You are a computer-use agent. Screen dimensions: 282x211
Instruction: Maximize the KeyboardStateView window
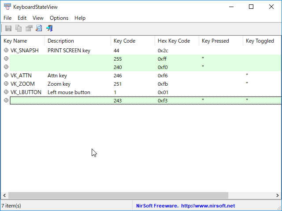point(251,7)
